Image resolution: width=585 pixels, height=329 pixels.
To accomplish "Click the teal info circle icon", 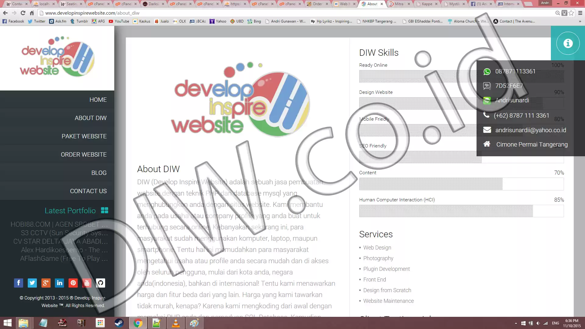I will tap(568, 43).
